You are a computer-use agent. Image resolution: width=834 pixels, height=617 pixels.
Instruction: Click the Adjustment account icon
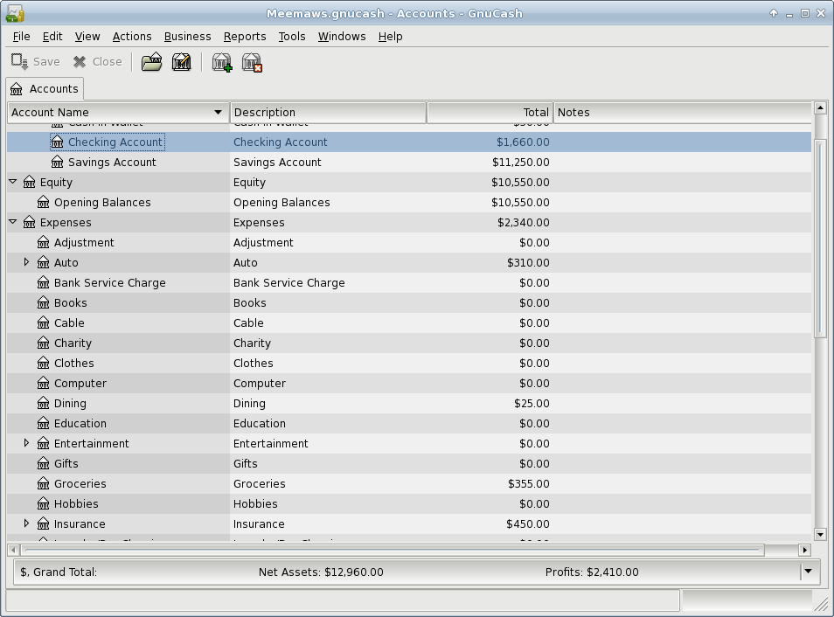coord(43,243)
